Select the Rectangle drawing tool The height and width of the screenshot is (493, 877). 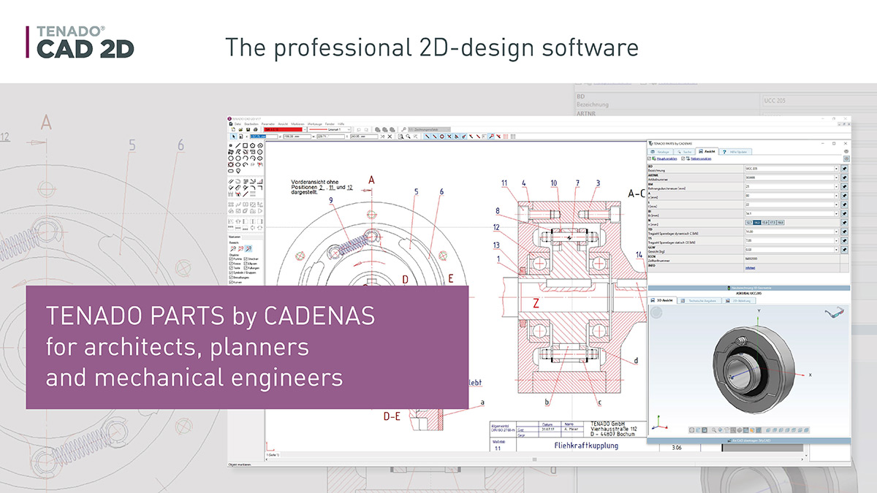[x=246, y=145]
